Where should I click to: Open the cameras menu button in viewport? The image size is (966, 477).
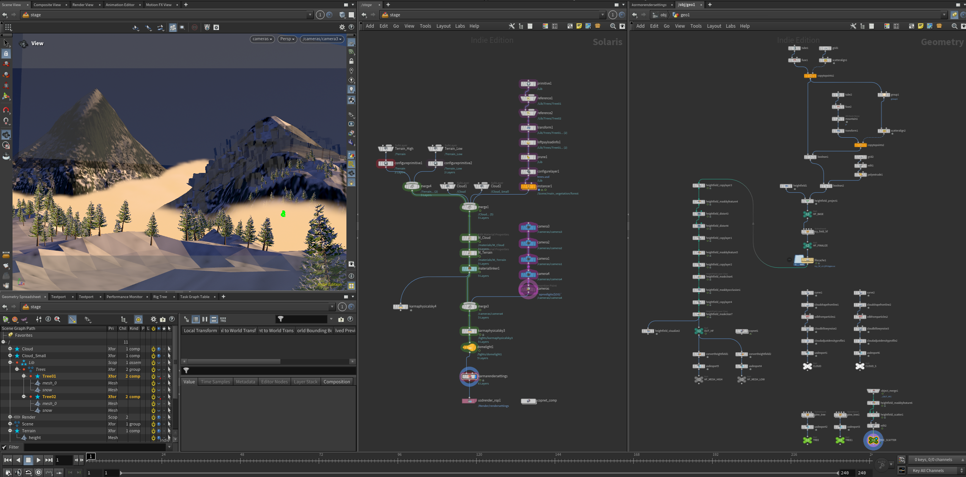(x=262, y=39)
